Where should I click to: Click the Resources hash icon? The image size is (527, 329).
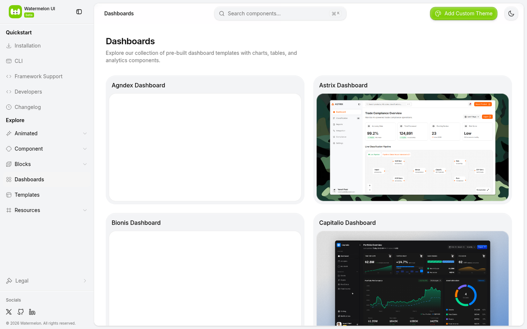pyautogui.click(x=9, y=210)
